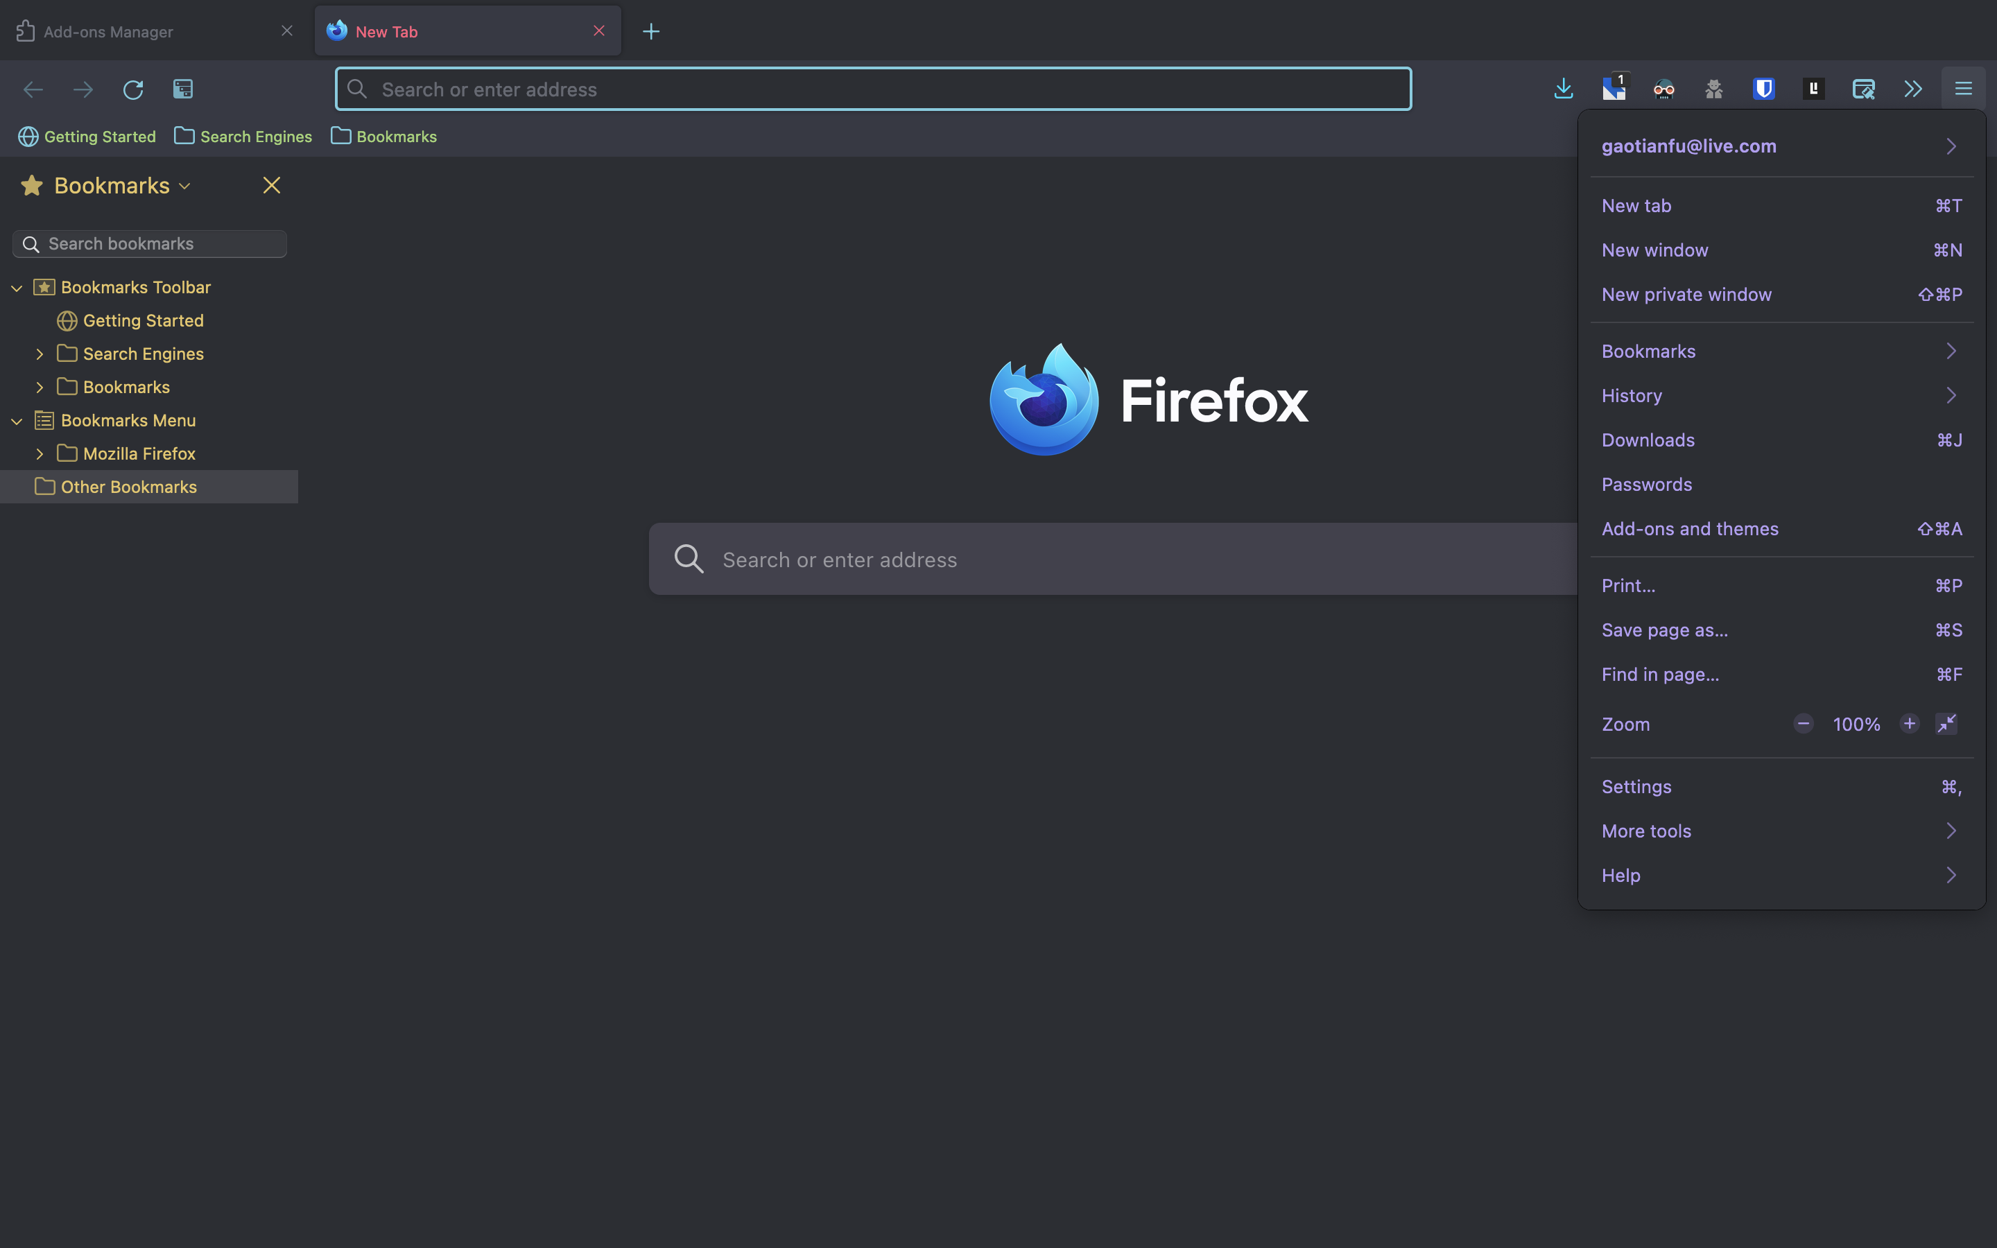Toggle full screen from Zoom row
This screenshot has width=1997, height=1248.
1946,724
